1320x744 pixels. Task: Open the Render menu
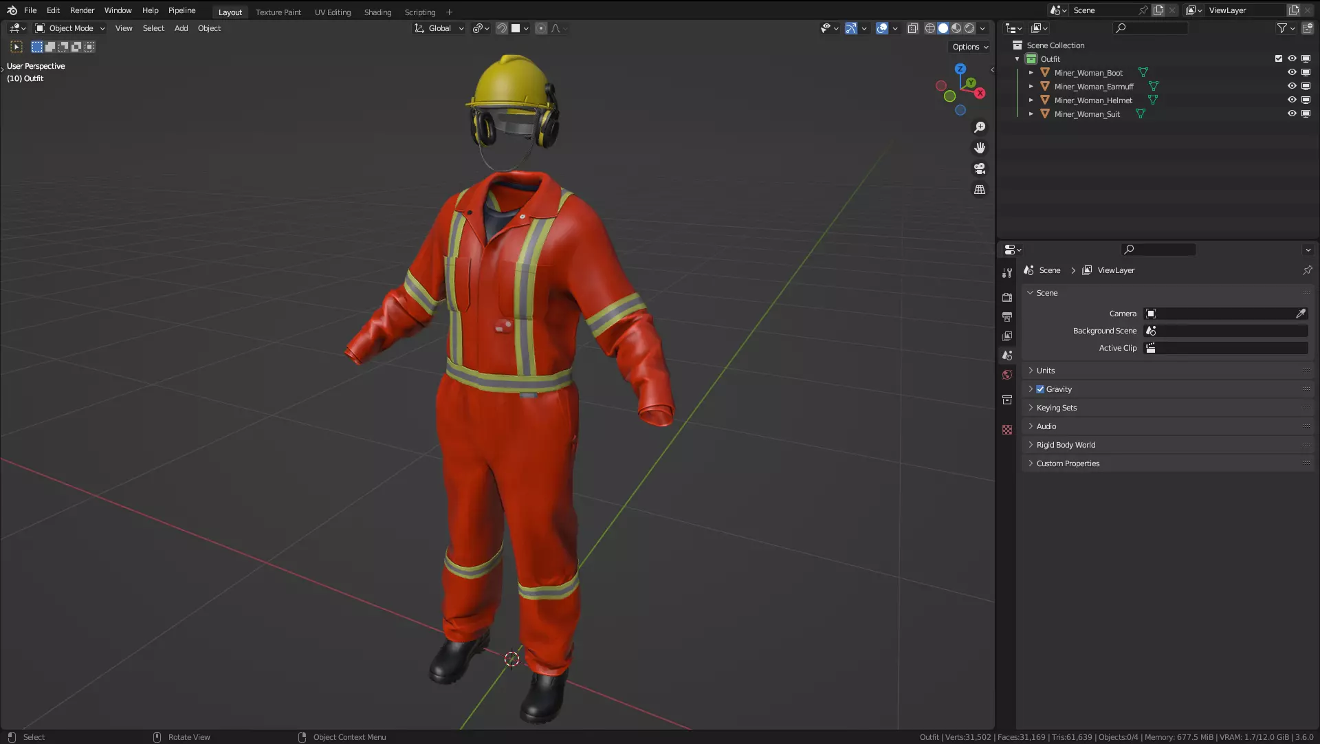click(82, 10)
